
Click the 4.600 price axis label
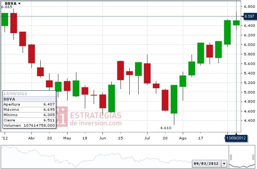pos(250,111)
